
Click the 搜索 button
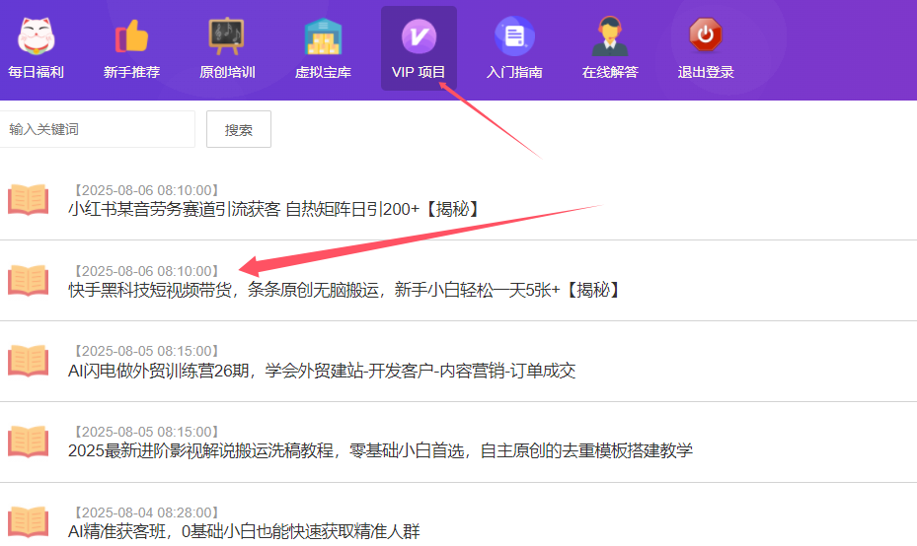coord(239,129)
